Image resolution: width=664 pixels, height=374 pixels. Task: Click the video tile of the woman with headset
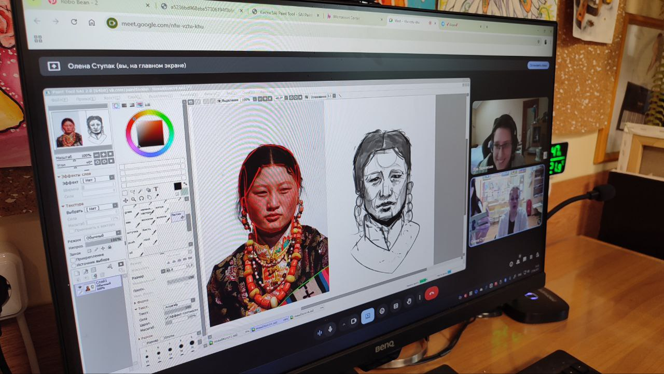coord(508,135)
